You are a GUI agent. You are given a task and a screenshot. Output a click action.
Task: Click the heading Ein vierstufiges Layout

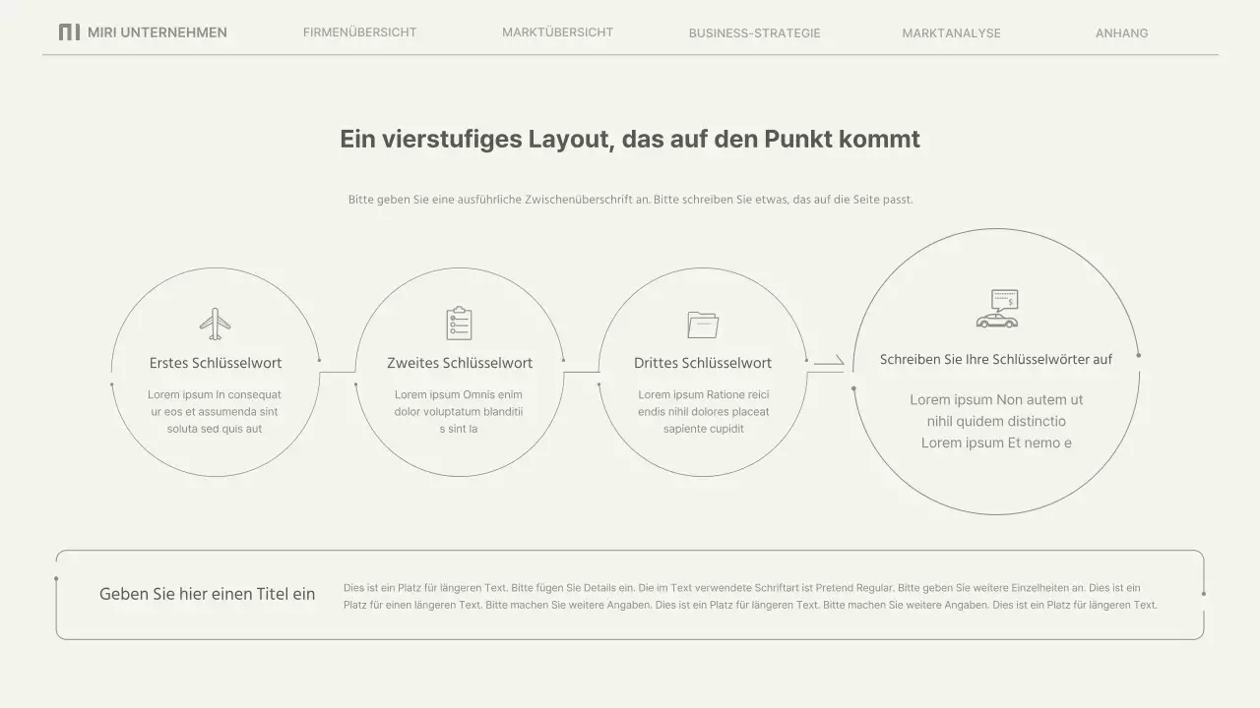[x=629, y=139]
